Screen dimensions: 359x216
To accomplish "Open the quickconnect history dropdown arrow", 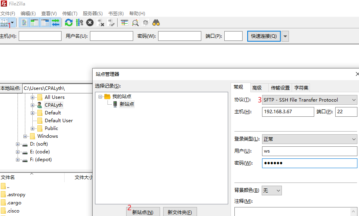I will point(285,36).
